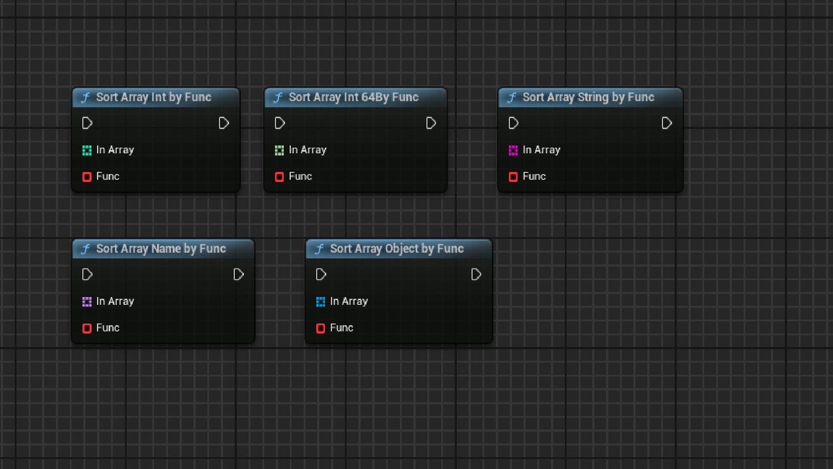Click function icon on Sort Array Name by Func

pos(85,249)
